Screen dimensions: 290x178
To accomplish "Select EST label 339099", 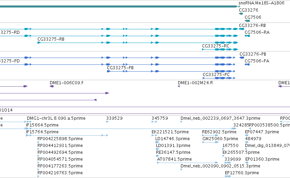I will [x=232, y=159].
